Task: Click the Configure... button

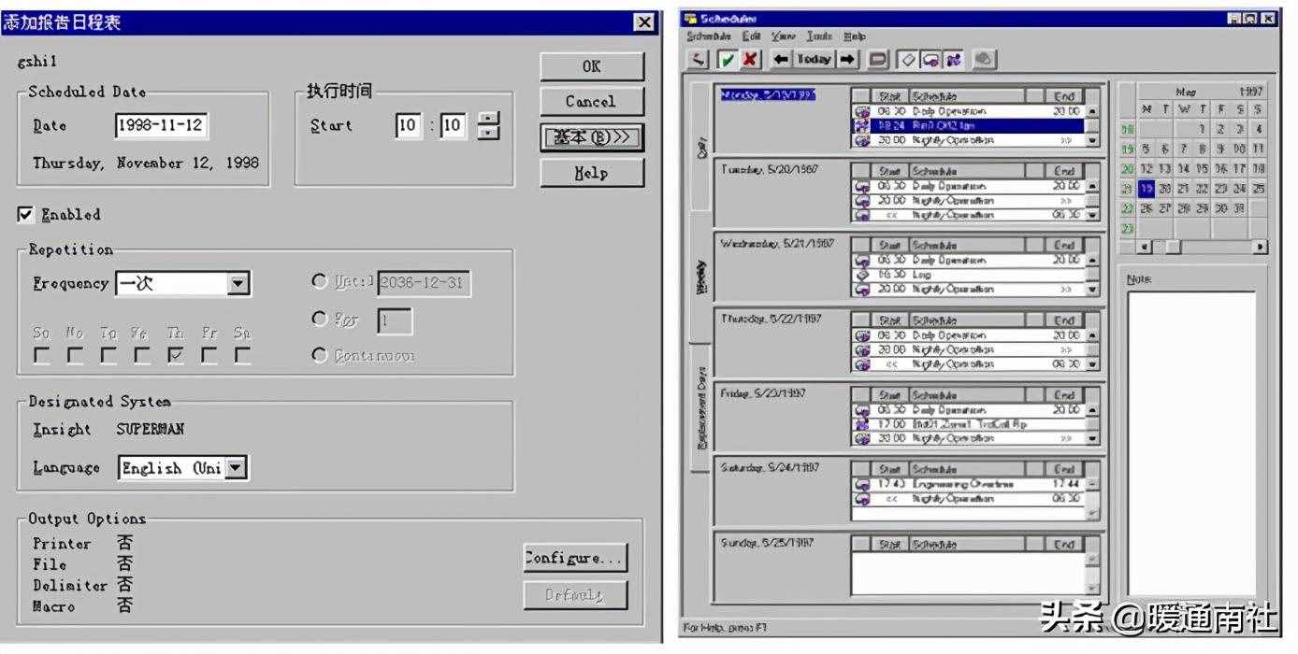Action: tap(575, 558)
